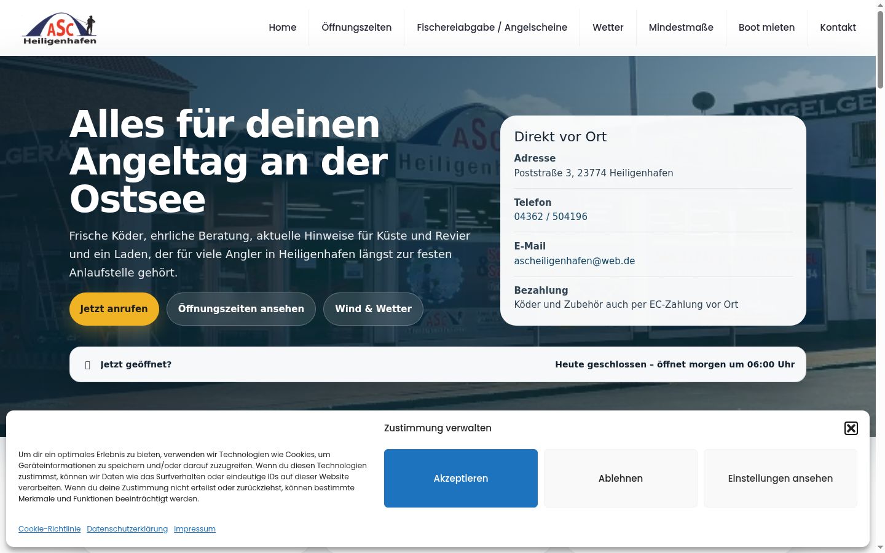Click the clock icon beside Jetzt geöffnet

coord(87,365)
